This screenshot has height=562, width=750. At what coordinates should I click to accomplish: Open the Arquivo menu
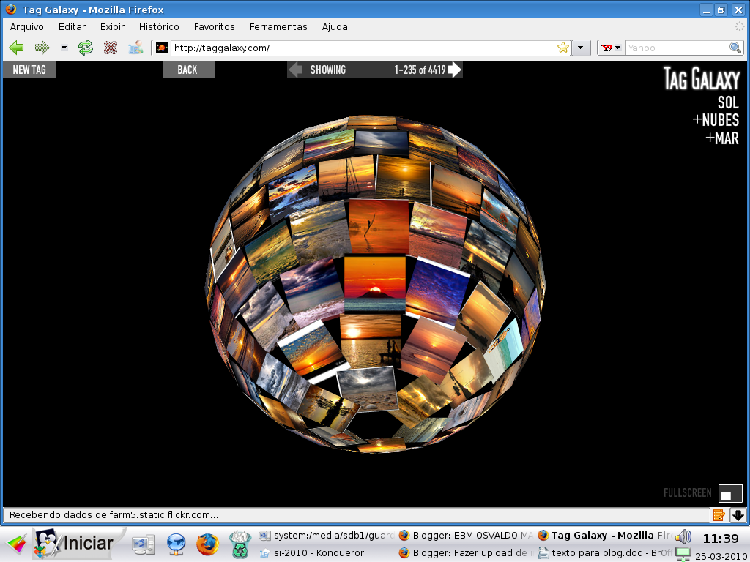(x=27, y=27)
